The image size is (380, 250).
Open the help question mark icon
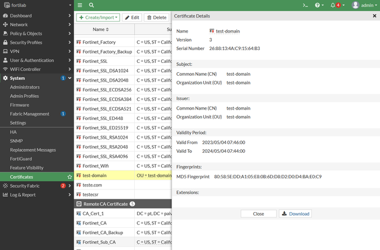point(319,5)
